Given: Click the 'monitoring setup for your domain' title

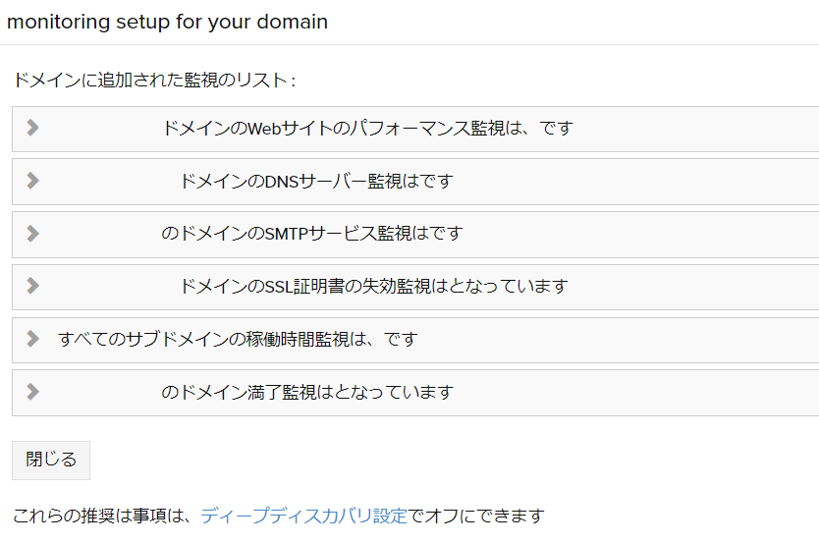Looking at the screenshot, I should [x=168, y=22].
